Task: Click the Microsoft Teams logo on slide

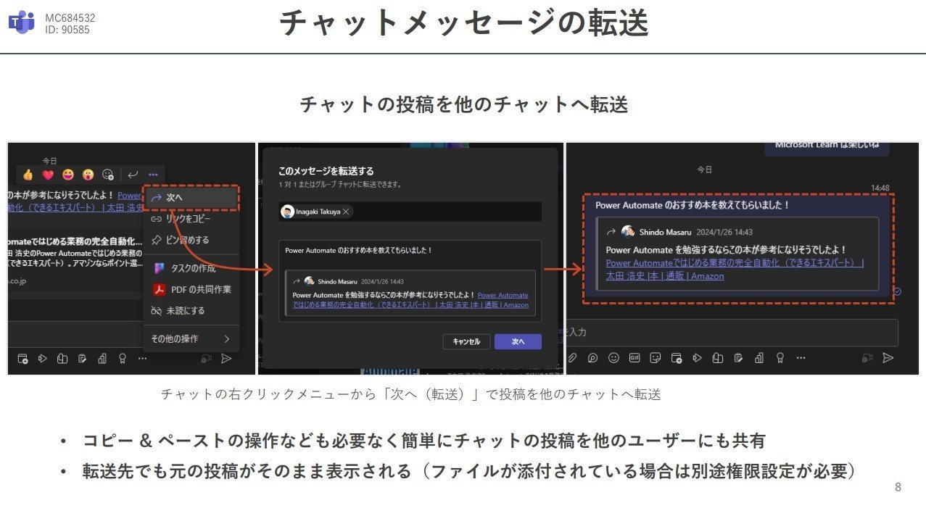Action: click(22, 23)
